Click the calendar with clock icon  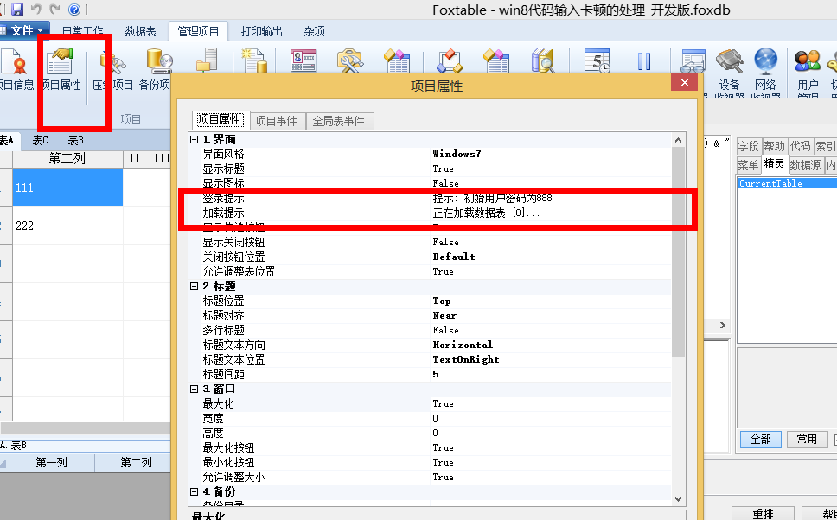597,60
